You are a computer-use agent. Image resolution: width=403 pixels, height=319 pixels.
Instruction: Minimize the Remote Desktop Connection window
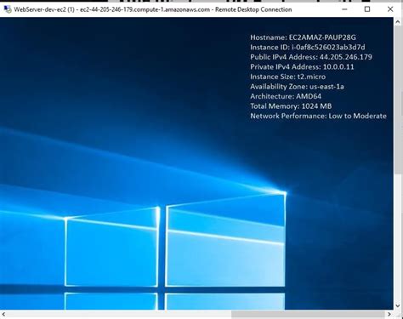pyautogui.click(x=344, y=9)
